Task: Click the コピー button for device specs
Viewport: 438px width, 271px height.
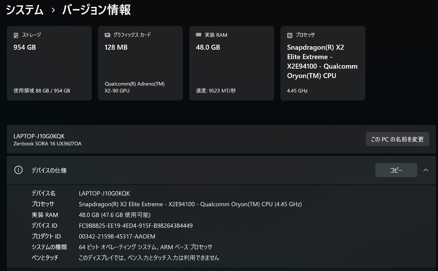Action: [x=396, y=170]
